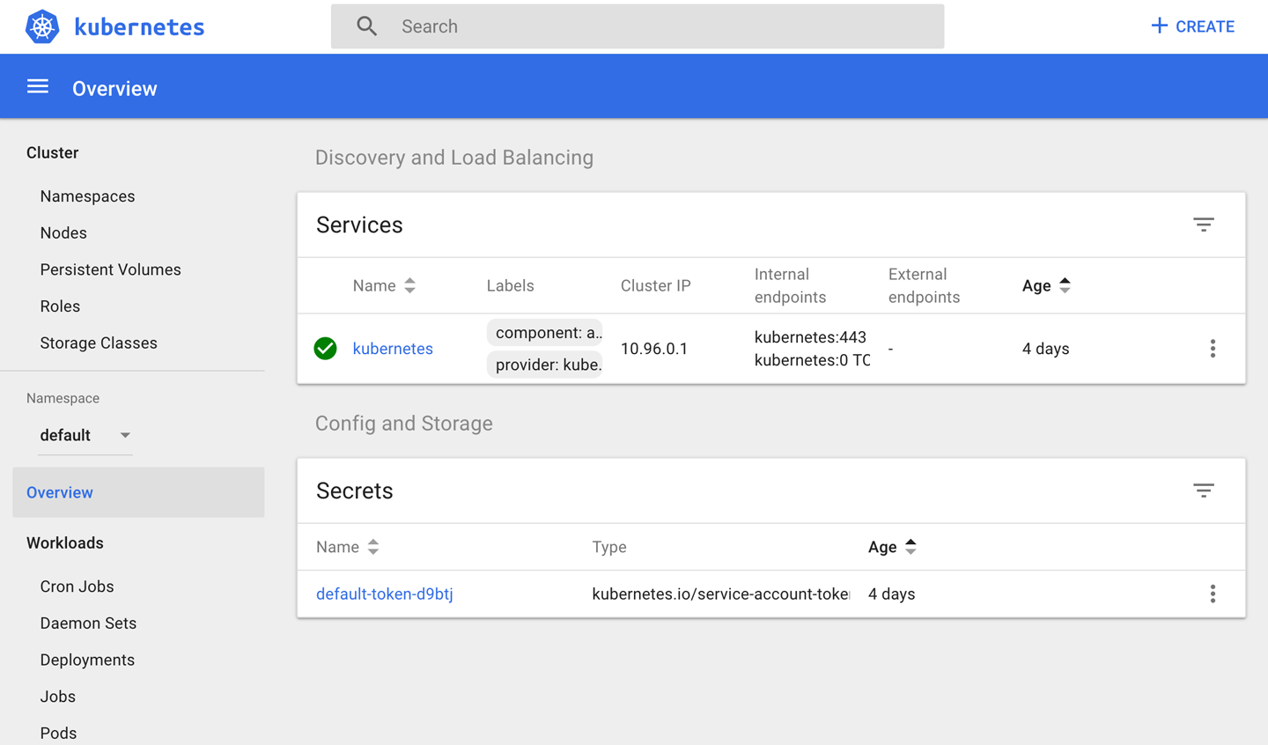Click the green status check for kubernetes service
The width and height of the screenshot is (1268, 745).
[x=325, y=348]
